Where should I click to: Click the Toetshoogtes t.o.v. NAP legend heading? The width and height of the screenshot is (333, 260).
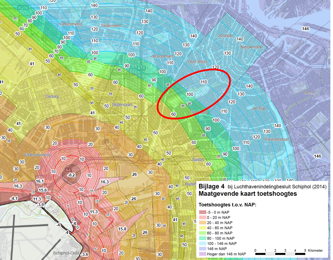[227, 205]
